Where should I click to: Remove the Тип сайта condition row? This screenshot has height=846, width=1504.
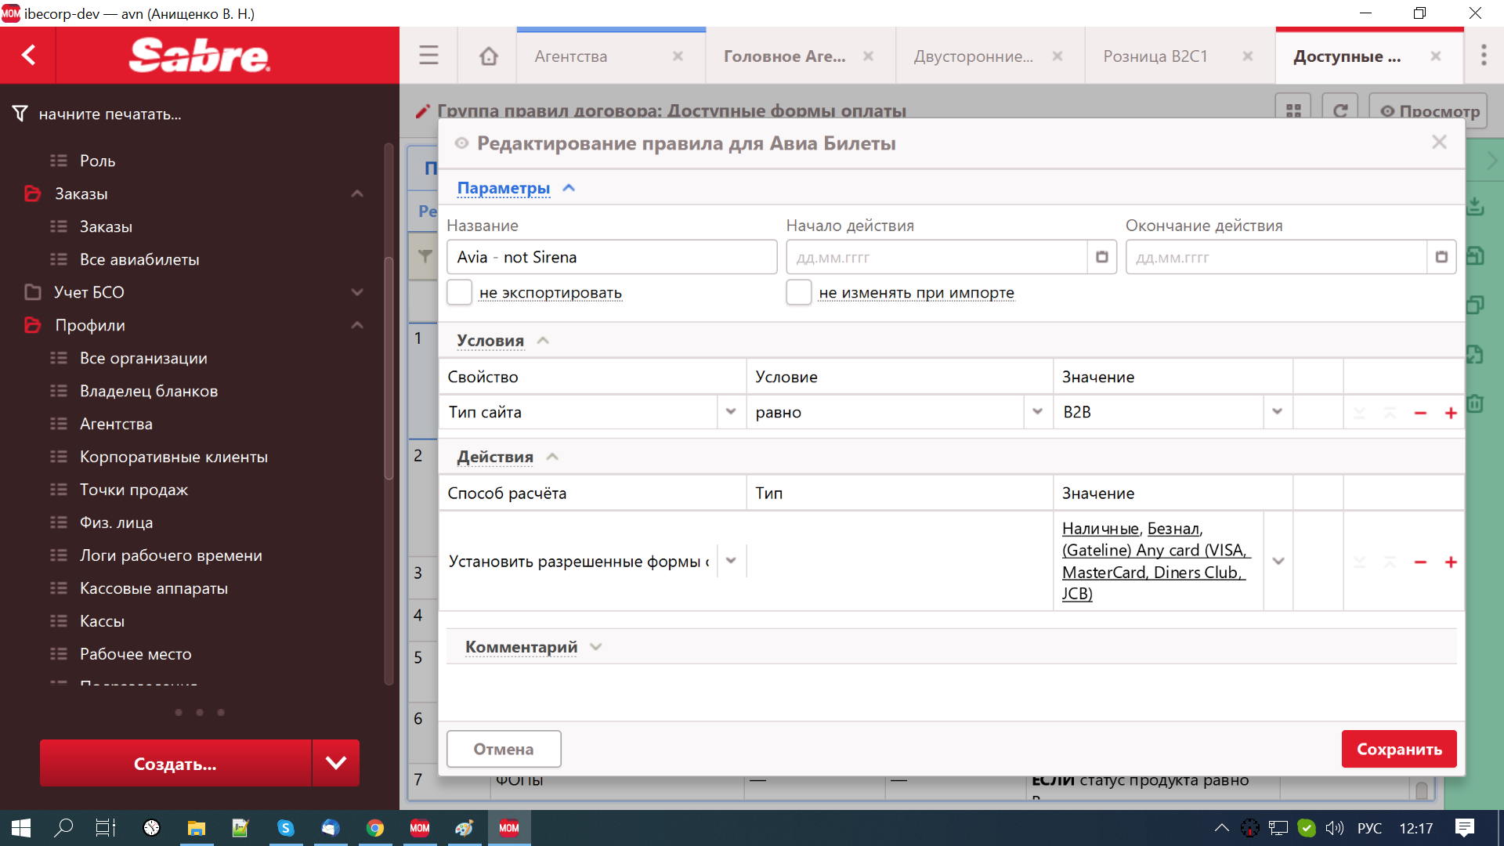click(x=1420, y=413)
